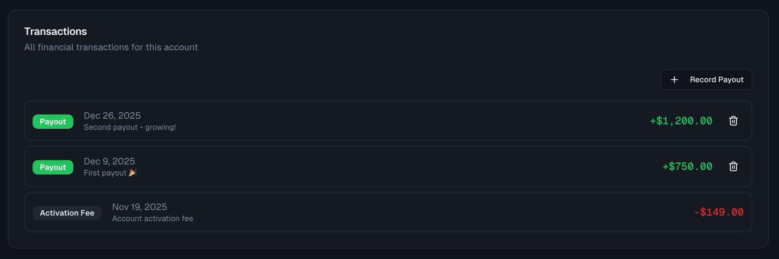The height and width of the screenshot is (259, 779).
Task: Click the +$750.00 amount
Action: point(686,166)
